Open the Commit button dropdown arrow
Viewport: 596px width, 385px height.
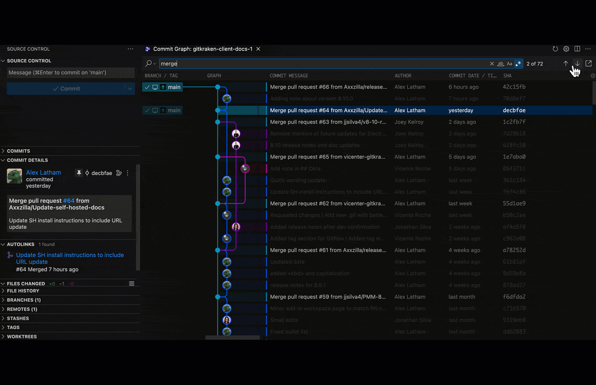tap(130, 89)
